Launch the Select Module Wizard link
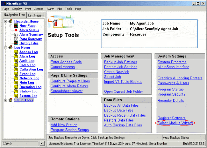Viewport: 207px width, 148px height. 175,123
